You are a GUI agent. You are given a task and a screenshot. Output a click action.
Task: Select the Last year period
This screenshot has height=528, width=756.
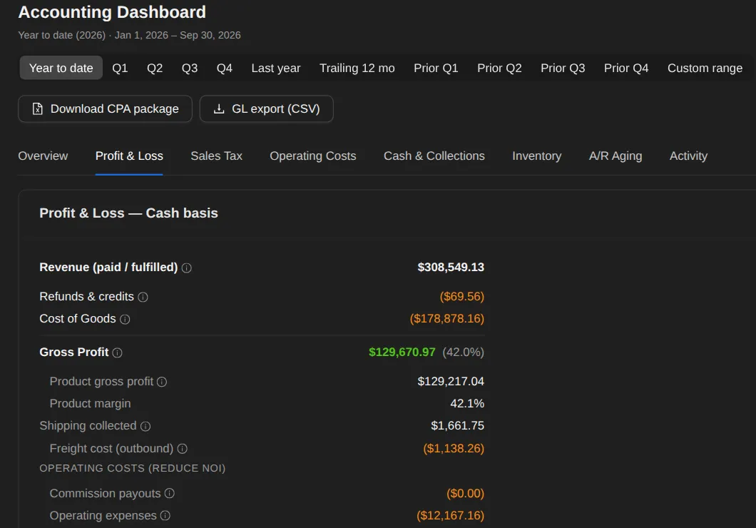(276, 68)
